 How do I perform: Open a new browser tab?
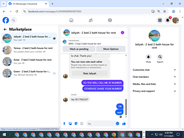point(52,4)
